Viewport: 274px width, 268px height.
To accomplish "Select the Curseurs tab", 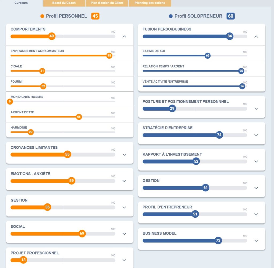I will click(21, 3).
